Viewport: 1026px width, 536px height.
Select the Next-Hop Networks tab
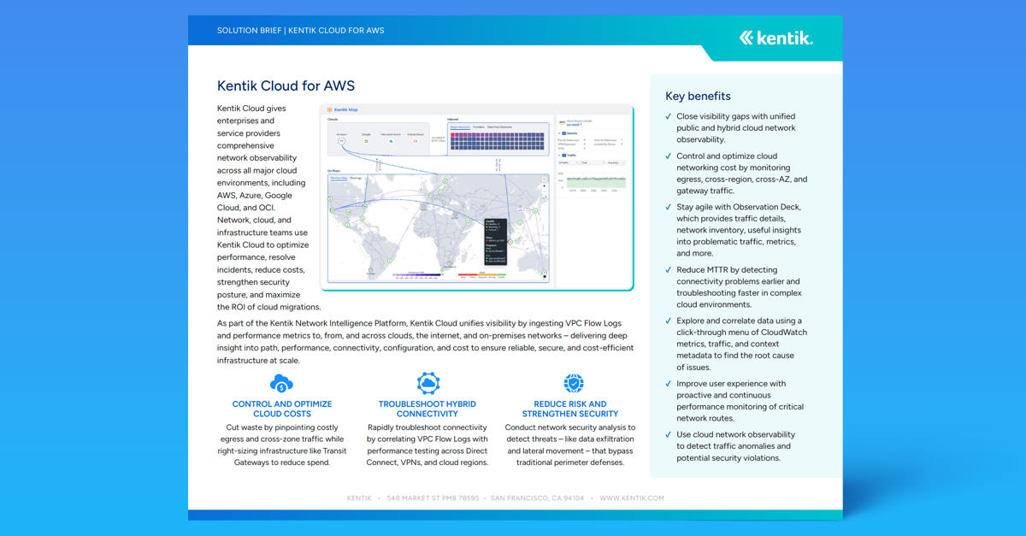click(500, 127)
